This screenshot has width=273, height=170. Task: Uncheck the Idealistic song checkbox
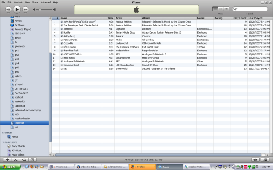[x=61, y=29]
